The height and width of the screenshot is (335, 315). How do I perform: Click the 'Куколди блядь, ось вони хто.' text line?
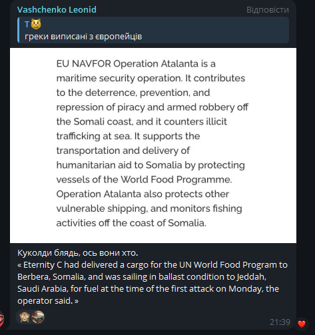tap(77, 253)
